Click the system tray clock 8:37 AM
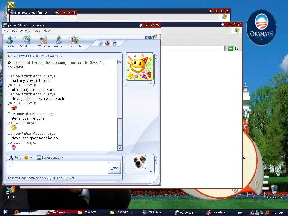Image resolution: width=288 pixels, height=216 pixels. [278, 213]
